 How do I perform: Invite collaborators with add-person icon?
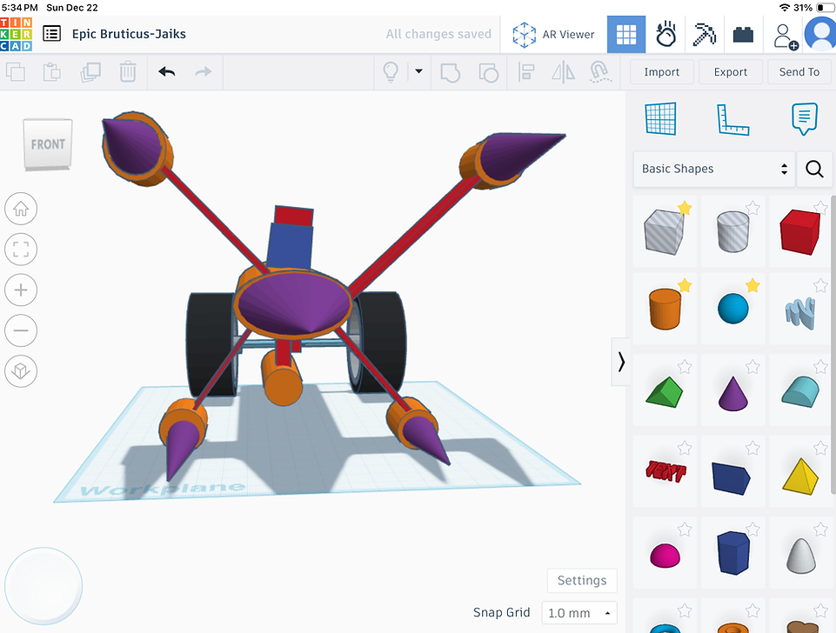coord(785,37)
